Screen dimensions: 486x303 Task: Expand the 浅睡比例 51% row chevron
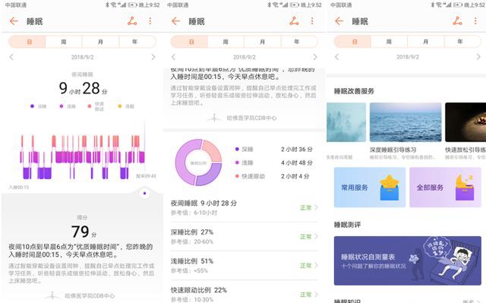click(316, 266)
